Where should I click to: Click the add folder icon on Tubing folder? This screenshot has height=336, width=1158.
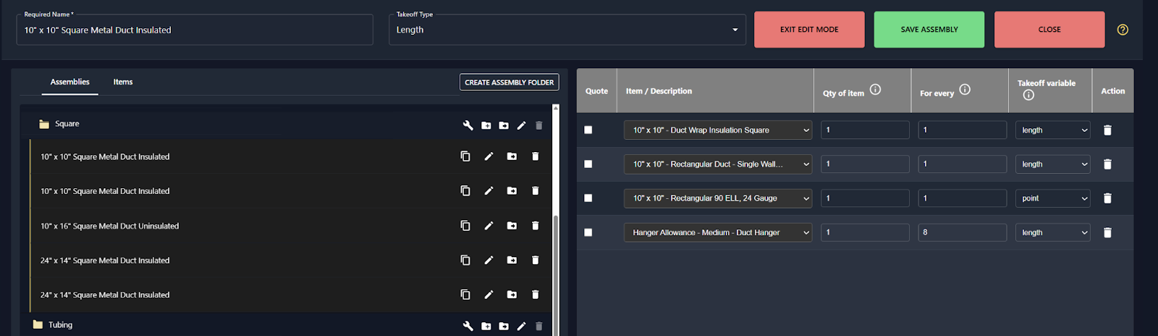(486, 326)
